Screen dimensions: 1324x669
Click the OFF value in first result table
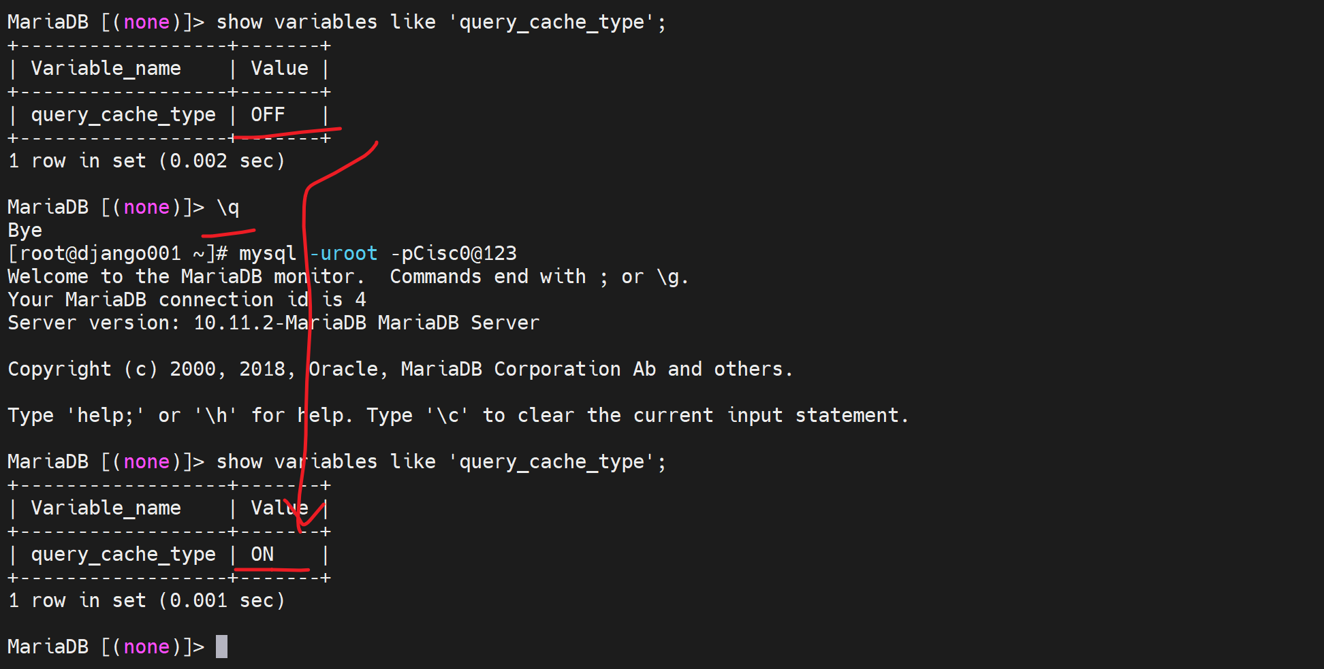(268, 114)
